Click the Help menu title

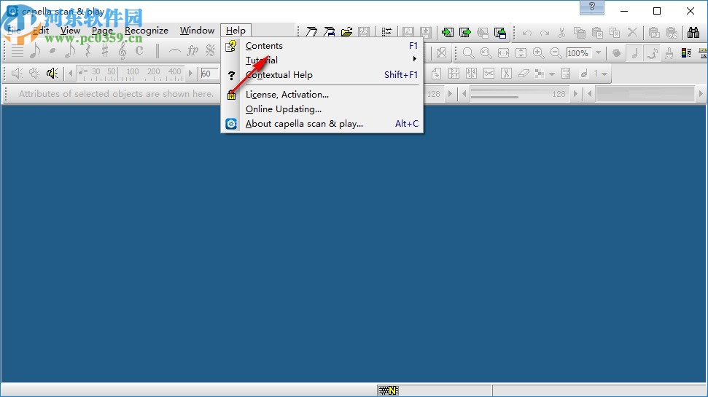point(236,30)
